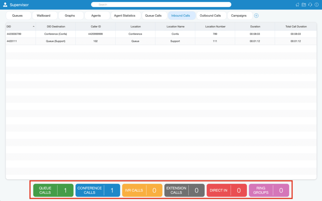Image resolution: width=322 pixels, height=201 pixels.
Task: Sort by Location Number column header
Action: click(215, 26)
